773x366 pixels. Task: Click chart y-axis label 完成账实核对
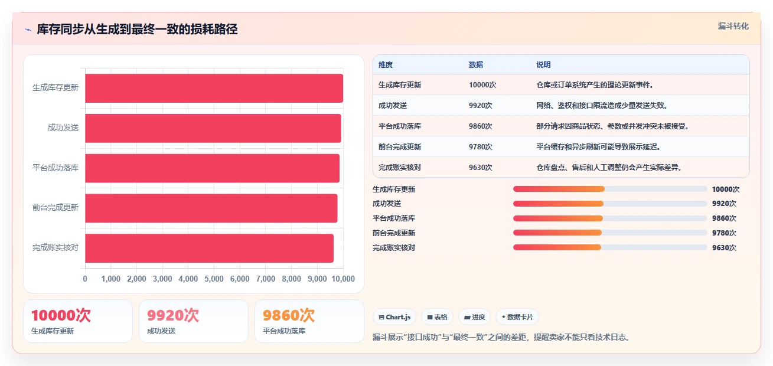coord(56,248)
